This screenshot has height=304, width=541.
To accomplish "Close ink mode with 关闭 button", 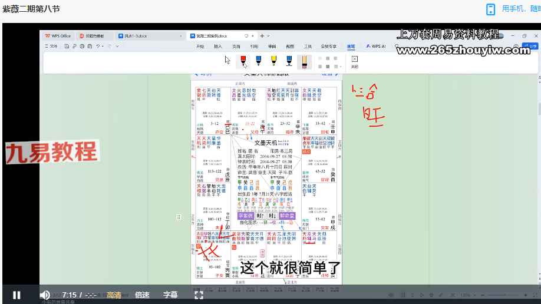I will click(x=354, y=62).
